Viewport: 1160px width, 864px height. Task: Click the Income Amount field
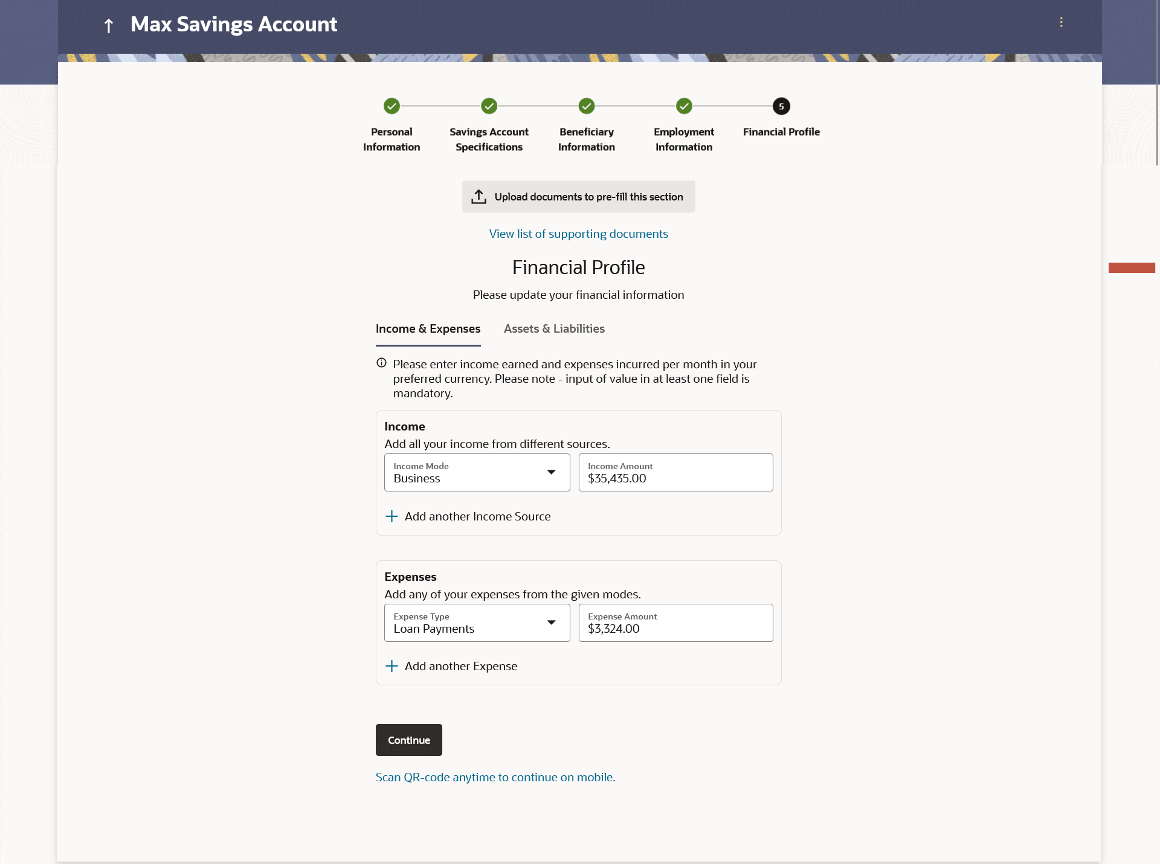tap(675, 473)
